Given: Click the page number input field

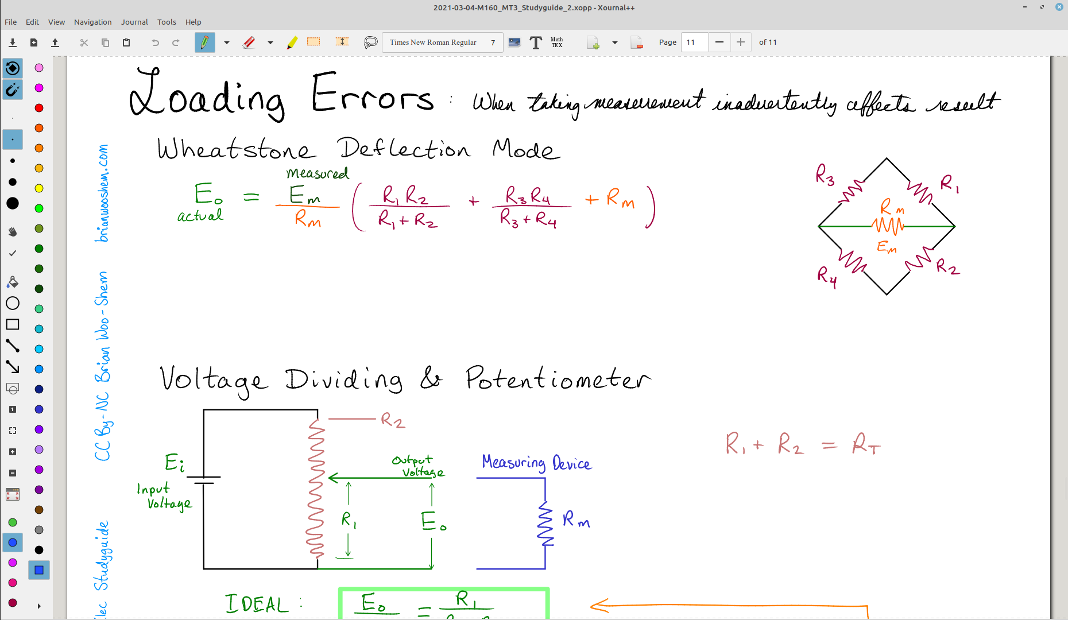Looking at the screenshot, I should (x=694, y=42).
